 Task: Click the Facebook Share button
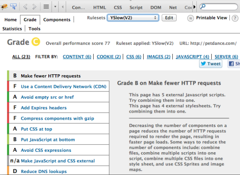click(234, 64)
